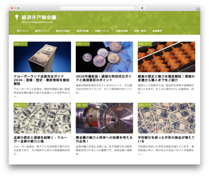
Task: Go to the 金融の知識 menu item
Action: click(x=122, y=31)
